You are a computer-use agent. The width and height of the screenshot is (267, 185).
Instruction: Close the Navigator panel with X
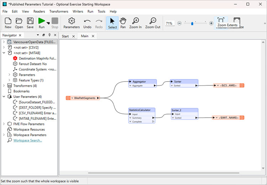(x=55, y=35)
